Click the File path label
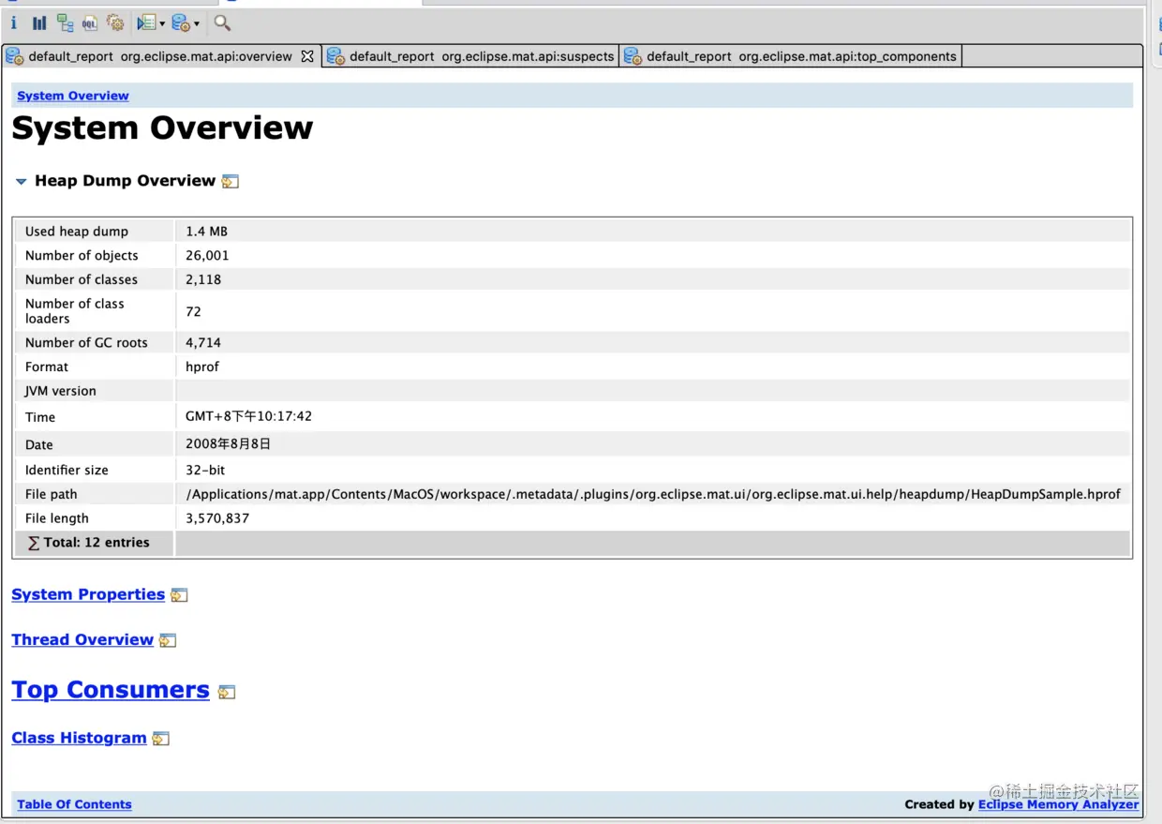 (52, 494)
